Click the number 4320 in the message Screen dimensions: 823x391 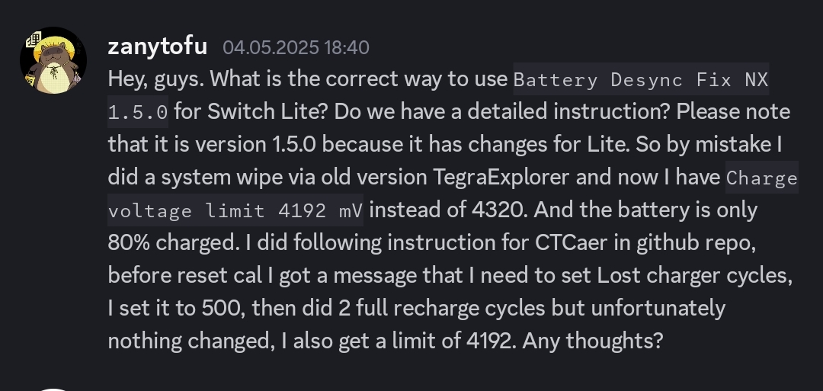(498, 210)
